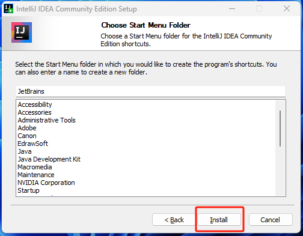
Task: Select the Adobe folder entry
Action: [x=27, y=128]
